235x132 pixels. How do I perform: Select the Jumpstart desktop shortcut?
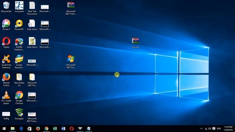[19, 7]
